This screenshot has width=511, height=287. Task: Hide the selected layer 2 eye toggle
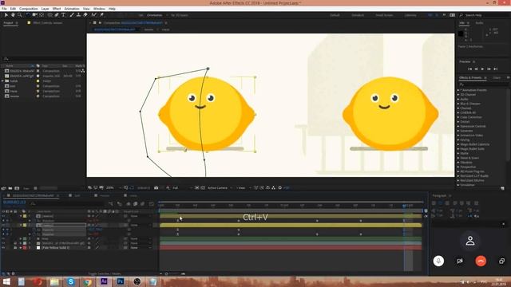pos(3,225)
